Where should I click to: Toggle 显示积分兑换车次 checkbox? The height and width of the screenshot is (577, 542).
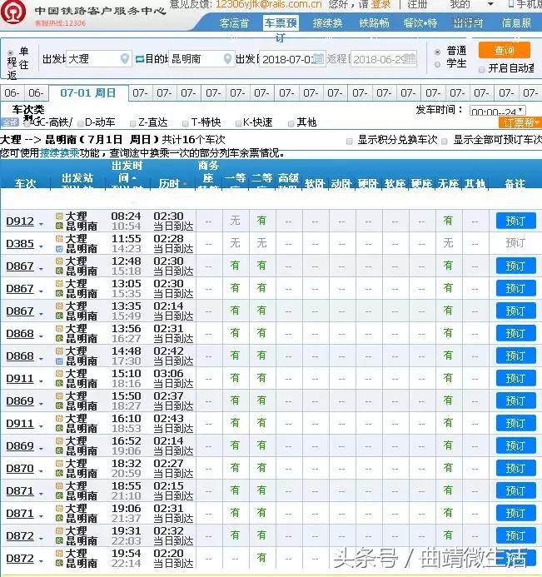350,141
